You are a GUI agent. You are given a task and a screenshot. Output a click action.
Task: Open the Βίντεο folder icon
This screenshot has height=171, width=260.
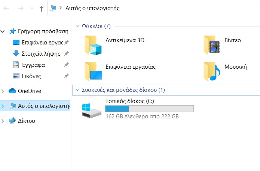[212, 46]
